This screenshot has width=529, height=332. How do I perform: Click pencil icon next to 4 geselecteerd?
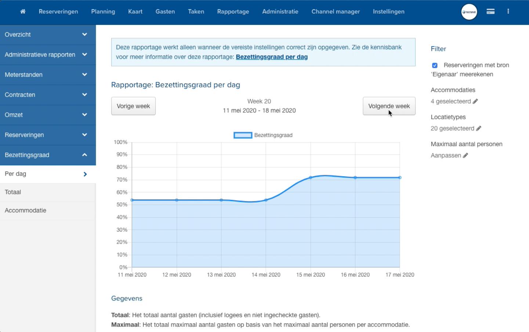pos(475,101)
